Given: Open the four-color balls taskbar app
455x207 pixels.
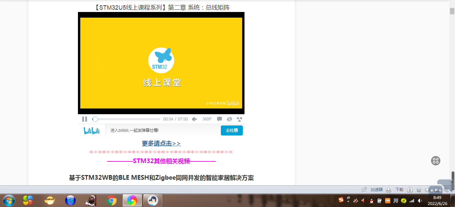Looking at the screenshot, I should click(x=28, y=200).
